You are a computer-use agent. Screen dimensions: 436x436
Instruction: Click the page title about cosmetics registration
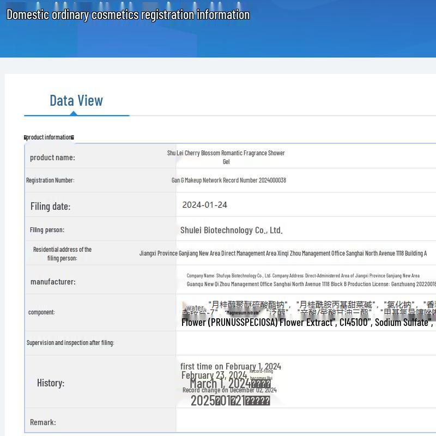coord(128,15)
